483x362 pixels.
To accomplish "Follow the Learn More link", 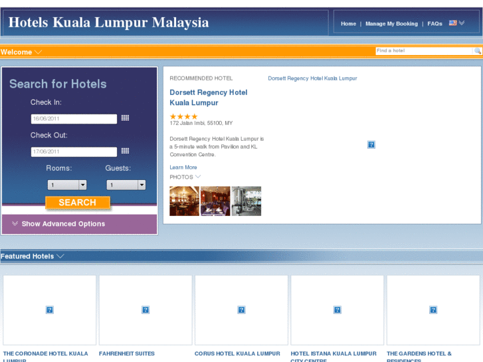I will pyautogui.click(x=183, y=167).
